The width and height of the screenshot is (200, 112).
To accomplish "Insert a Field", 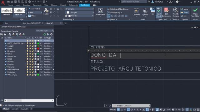I will point(152,11).
